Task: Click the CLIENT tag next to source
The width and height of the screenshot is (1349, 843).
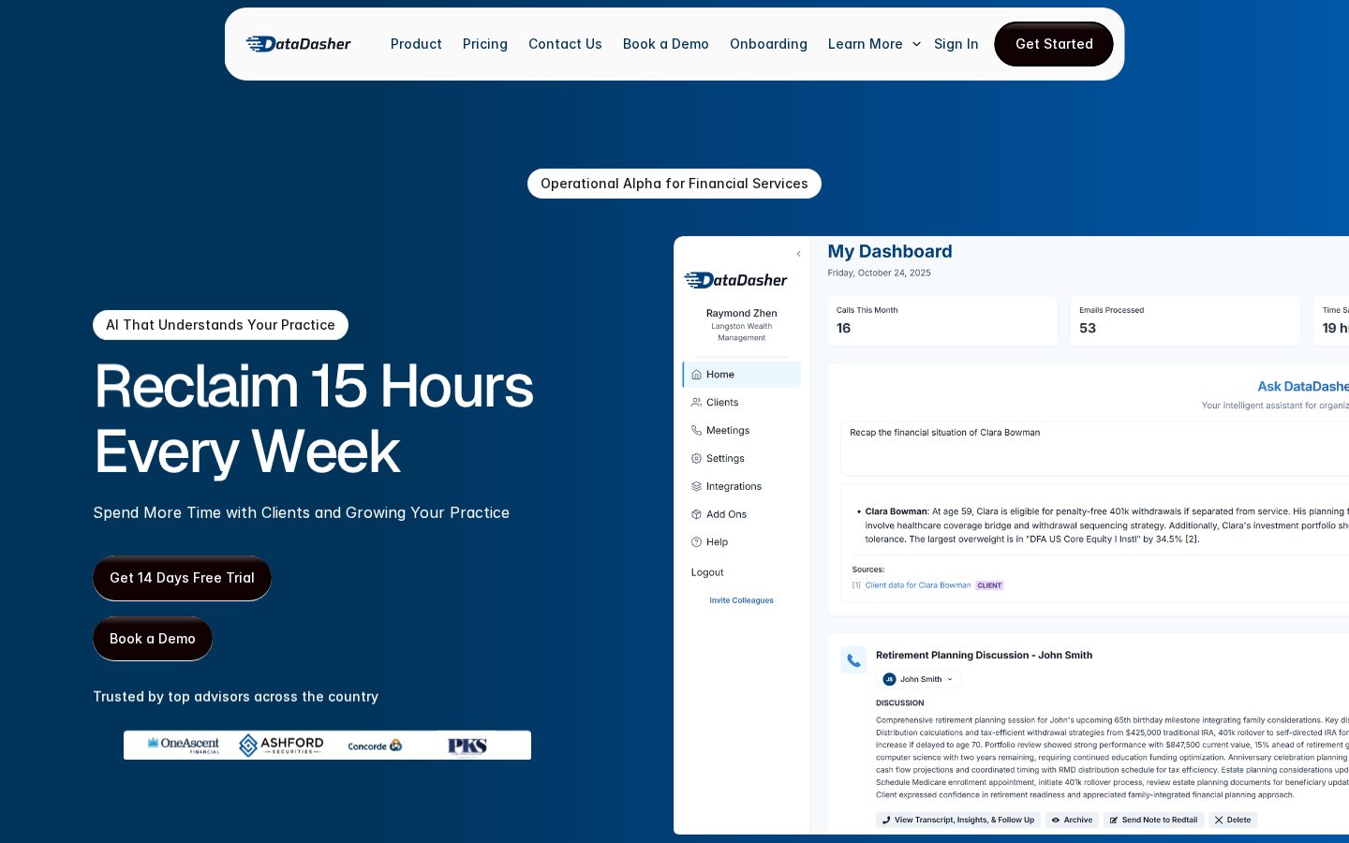Action: point(989,585)
